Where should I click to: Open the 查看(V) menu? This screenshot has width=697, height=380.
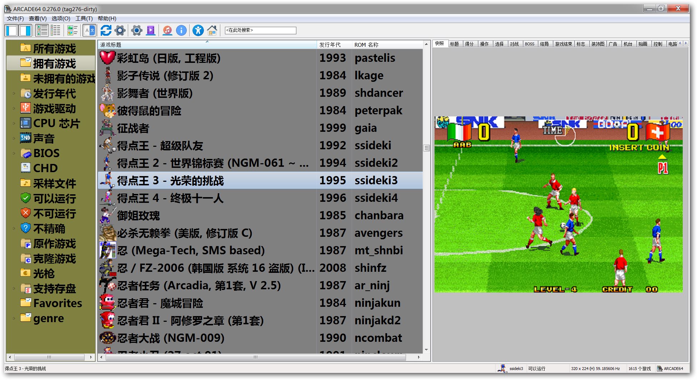[x=37, y=19]
